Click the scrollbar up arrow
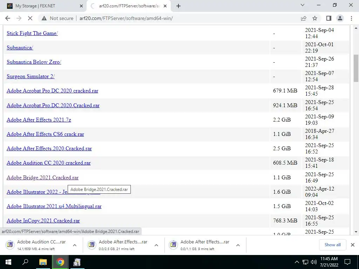This screenshot has width=359, height=269. pos(356,28)
